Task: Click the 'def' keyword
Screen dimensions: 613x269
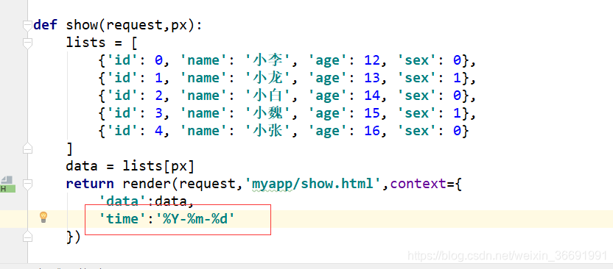Action: click(46, 25)
